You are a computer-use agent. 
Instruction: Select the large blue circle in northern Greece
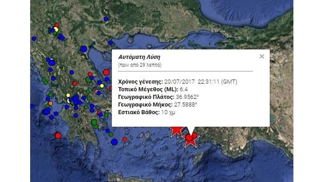pos(84,49)
